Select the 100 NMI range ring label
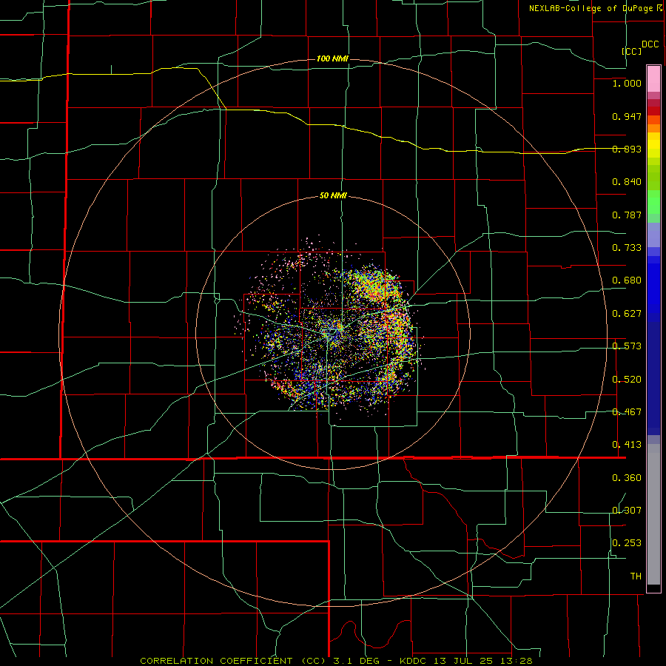This screenshot has width=666, height=666. tap(332, 58)
